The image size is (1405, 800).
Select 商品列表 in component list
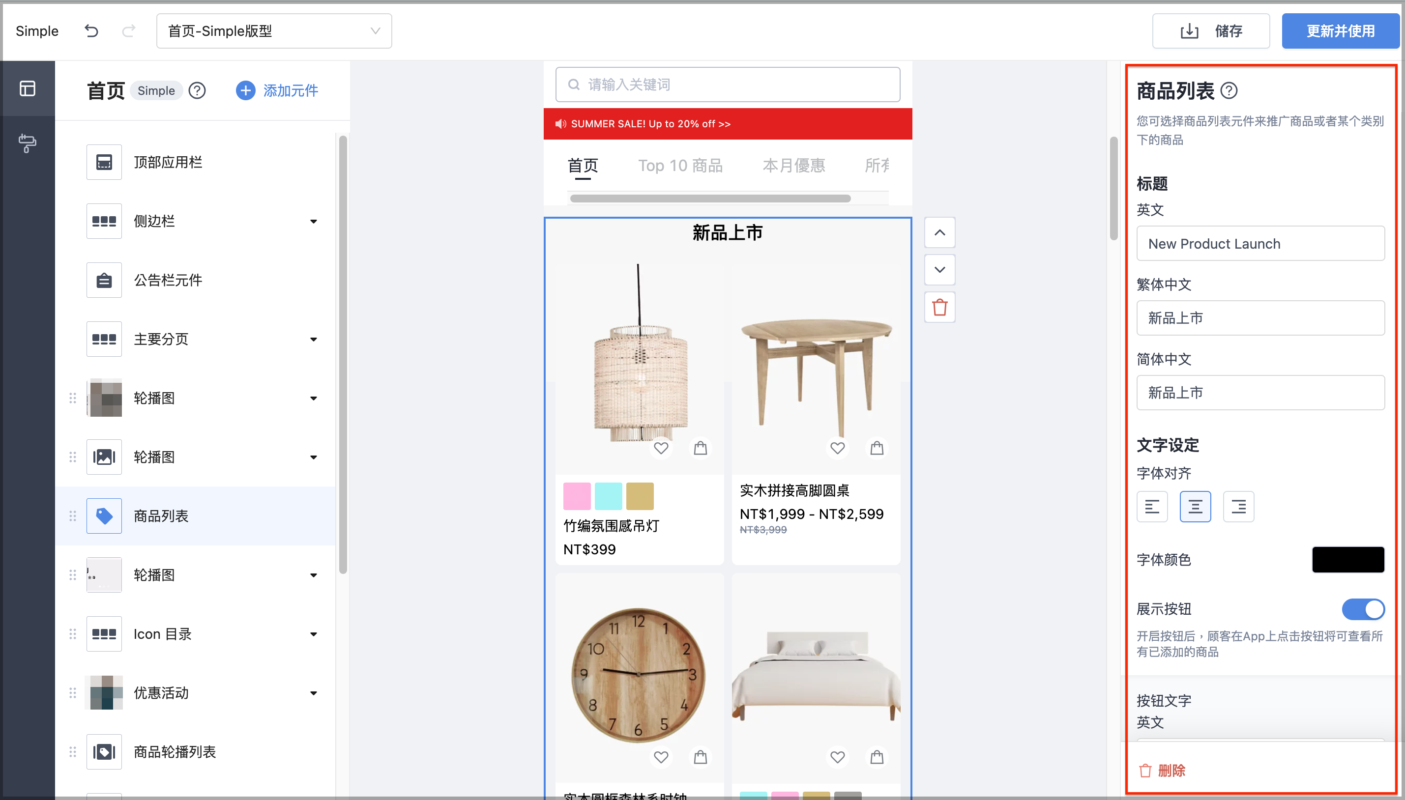tap(195, 516)
